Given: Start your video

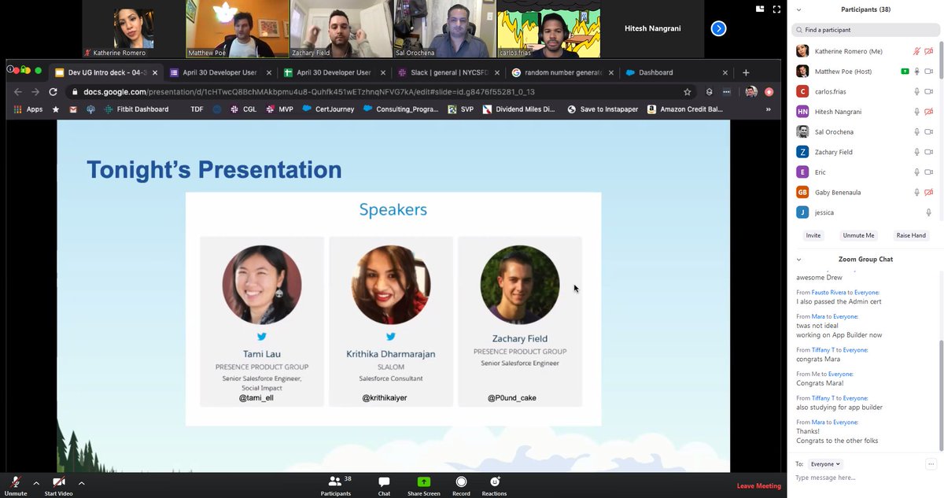Looking at the screenshot, I should click(x=57, y=483).
